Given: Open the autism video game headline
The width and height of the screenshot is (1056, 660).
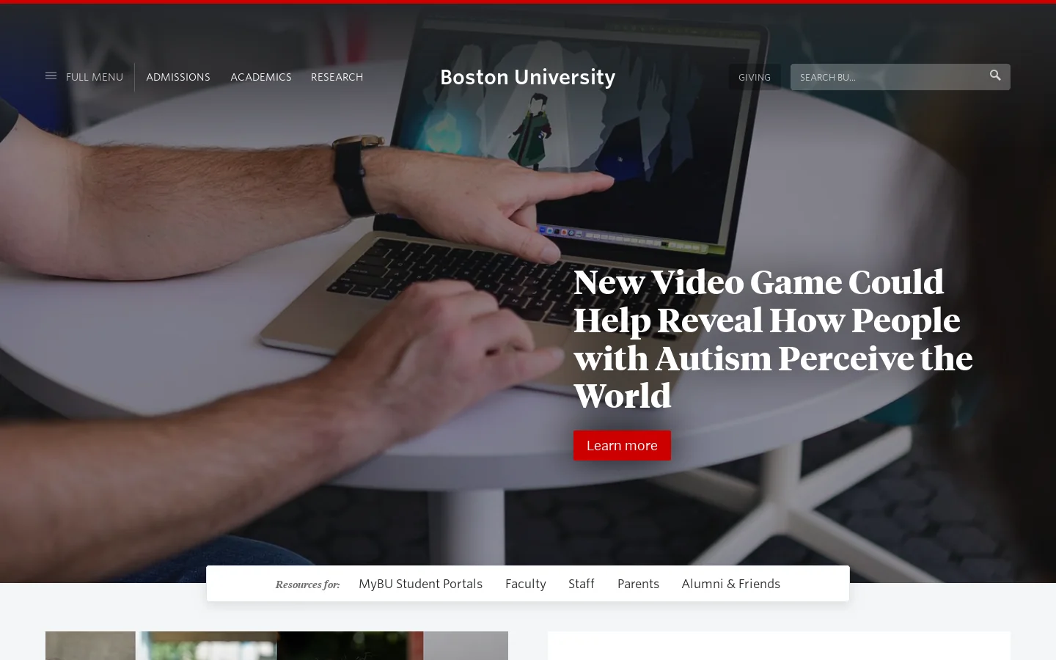Looking at the screenshot, I should tap(773, 339).
